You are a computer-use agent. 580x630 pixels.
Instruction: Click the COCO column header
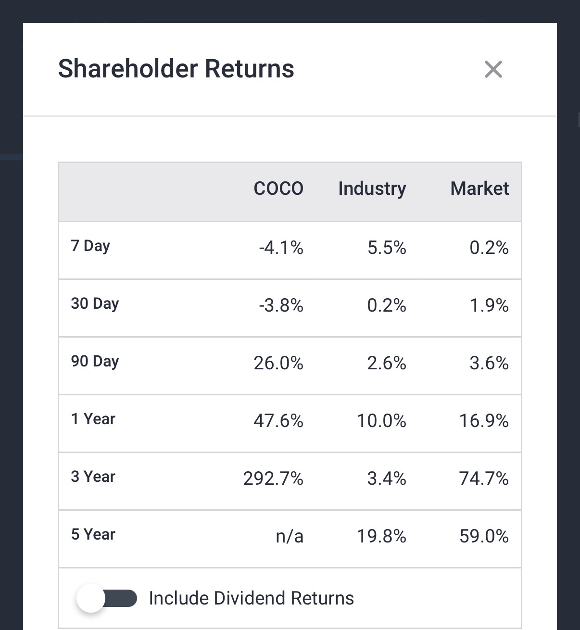[x=278, y=189]
